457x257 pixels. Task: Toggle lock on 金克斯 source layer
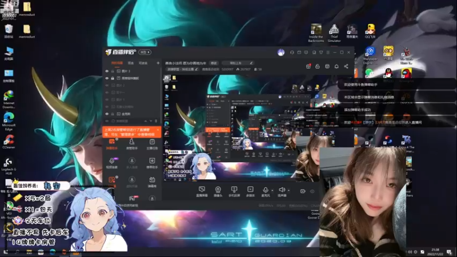pyautogui.click(x=113, y=114)
